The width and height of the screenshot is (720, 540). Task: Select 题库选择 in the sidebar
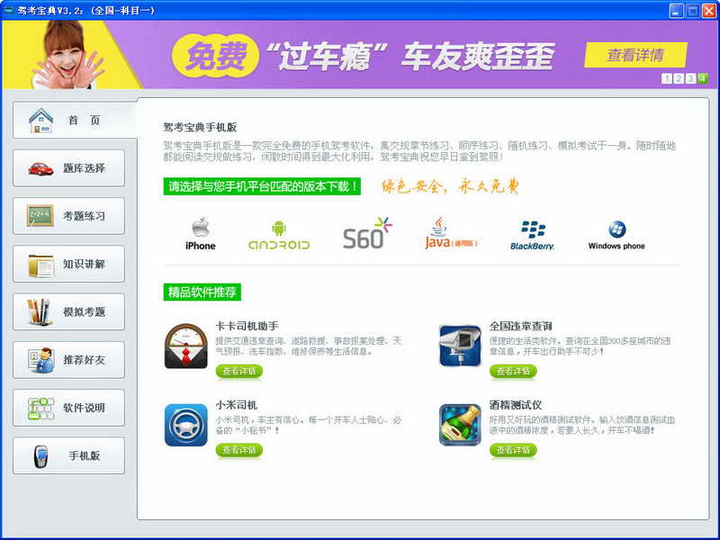tap(69, 168)
